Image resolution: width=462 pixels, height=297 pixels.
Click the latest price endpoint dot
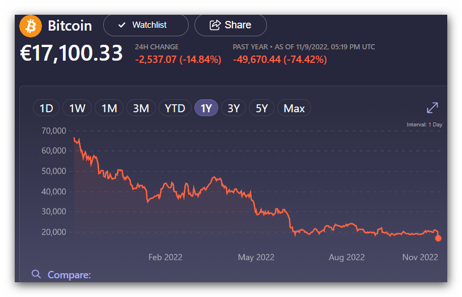pos(438,238)
